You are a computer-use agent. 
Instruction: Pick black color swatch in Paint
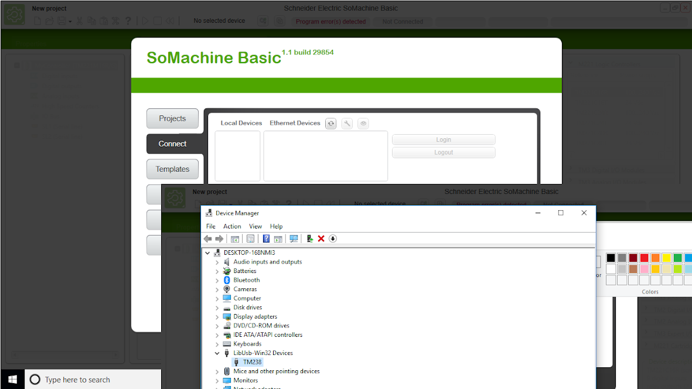click(x=611, y=258)
